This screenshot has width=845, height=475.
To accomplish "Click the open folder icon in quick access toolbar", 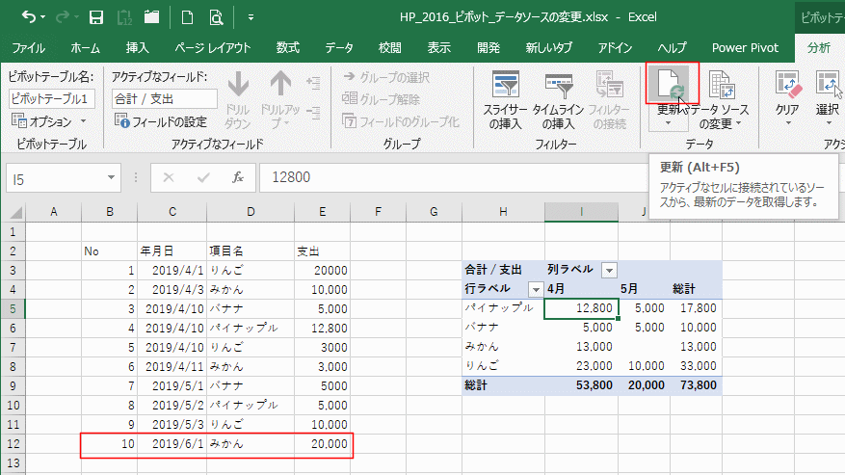I will pos(152,17).
